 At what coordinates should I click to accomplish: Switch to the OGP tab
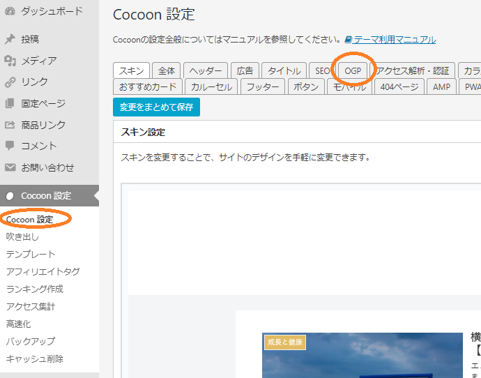point(353,71)
